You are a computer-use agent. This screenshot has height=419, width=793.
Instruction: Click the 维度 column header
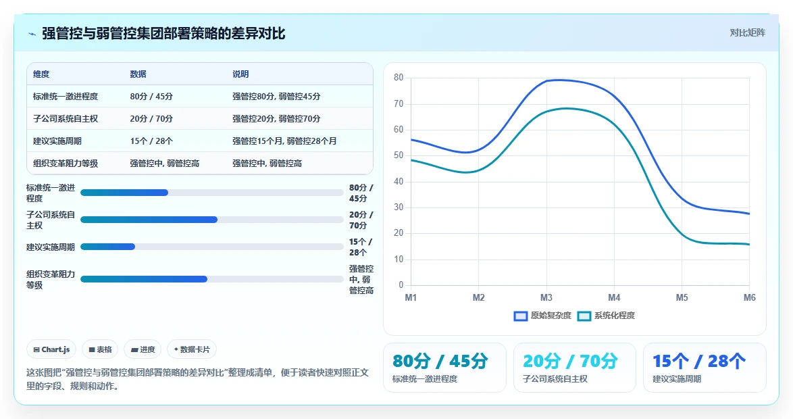41,74
